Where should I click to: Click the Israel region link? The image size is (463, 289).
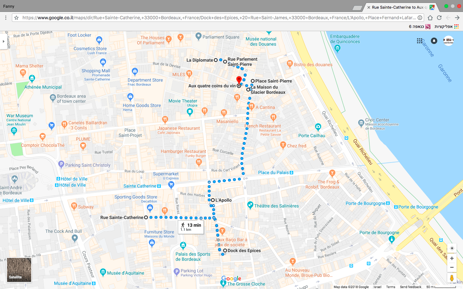pos(377,287)
